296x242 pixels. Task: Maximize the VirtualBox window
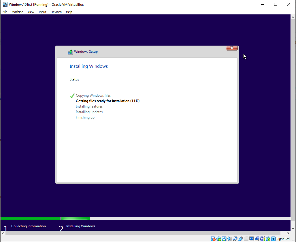pyautogui.click(x=276, y=4)
